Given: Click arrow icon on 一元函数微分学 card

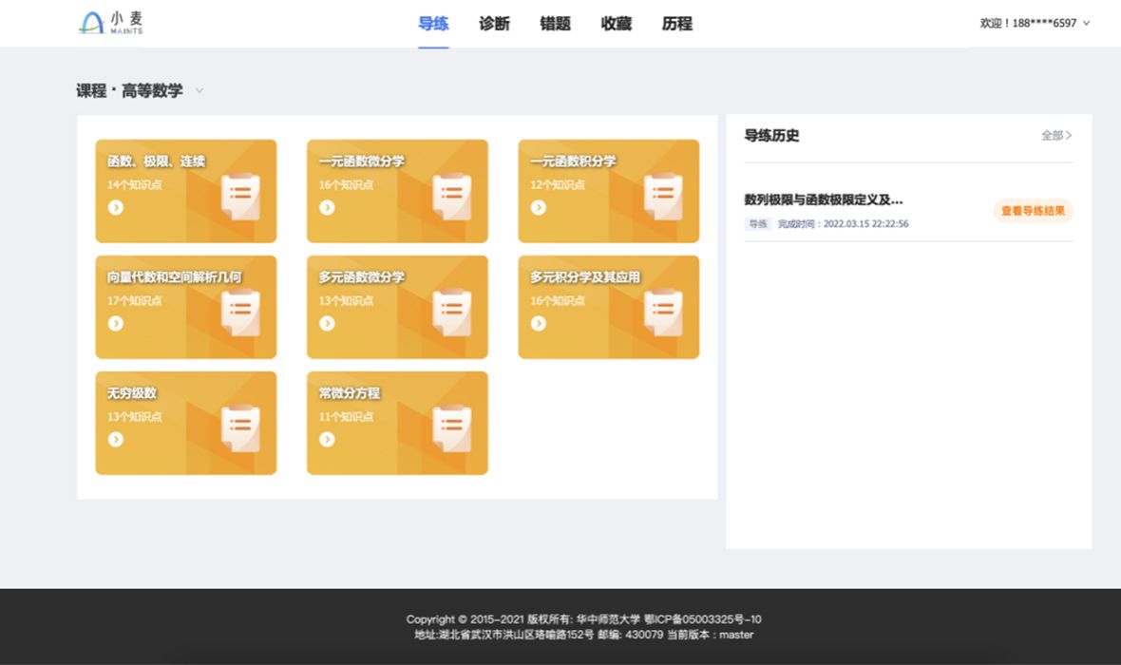Looking at the screenshot, I should coord(327,207).
